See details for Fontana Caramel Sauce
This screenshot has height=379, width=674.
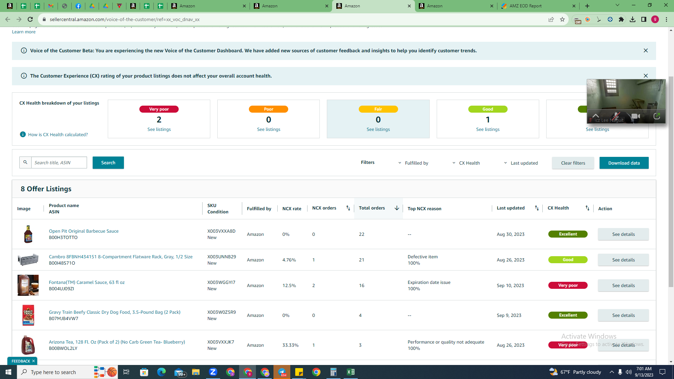623,285
